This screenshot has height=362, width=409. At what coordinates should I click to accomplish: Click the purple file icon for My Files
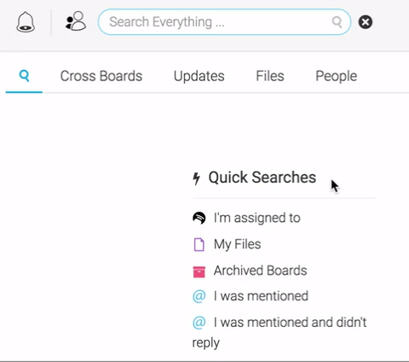(x=199, y=244)
